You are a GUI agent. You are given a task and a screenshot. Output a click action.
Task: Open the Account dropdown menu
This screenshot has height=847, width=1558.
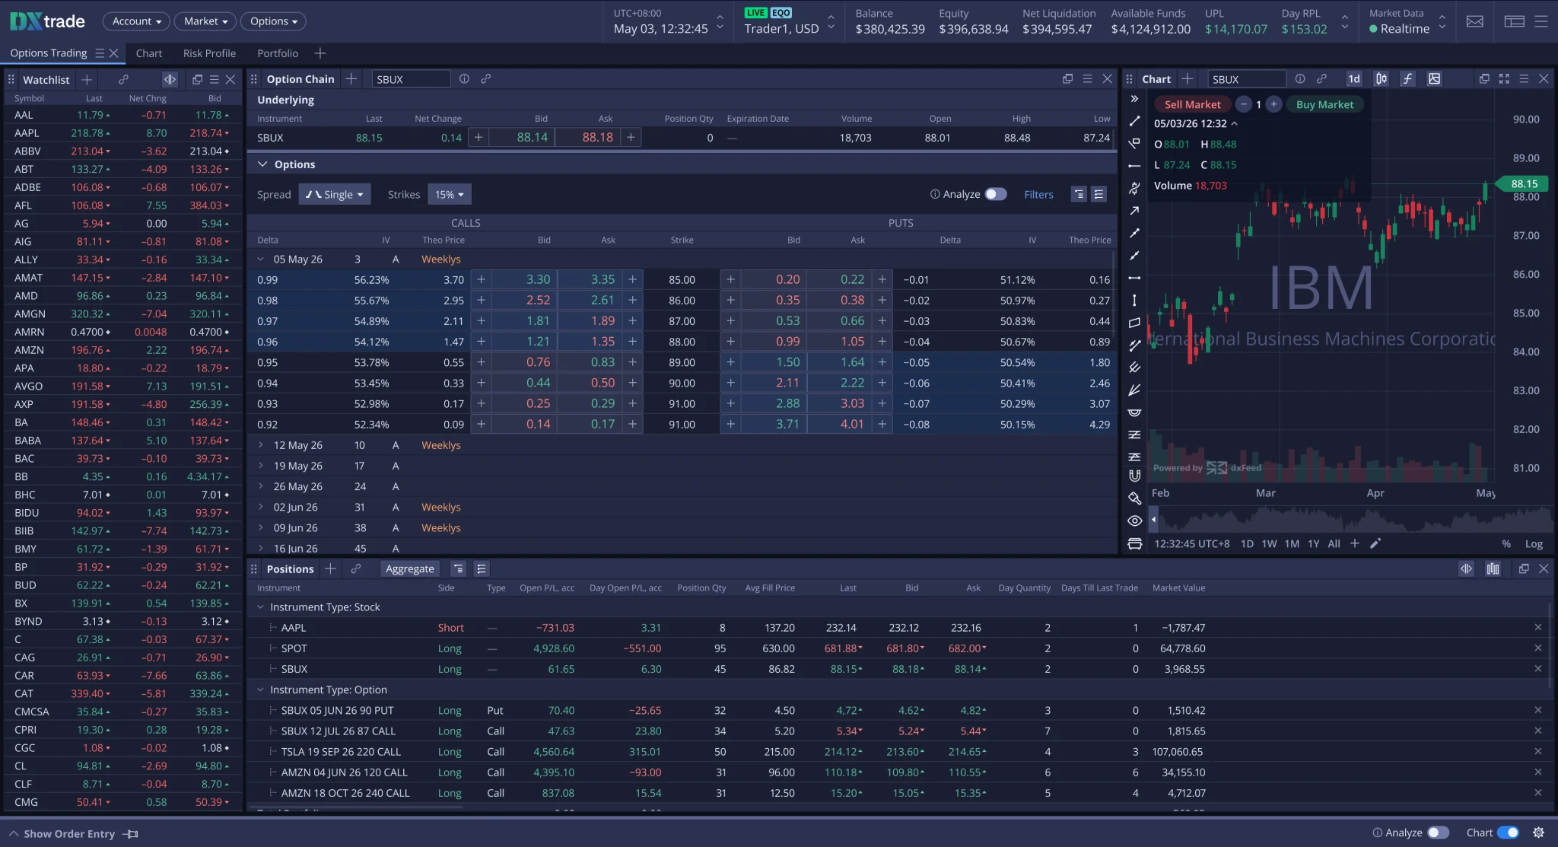(x=136, y=21)
